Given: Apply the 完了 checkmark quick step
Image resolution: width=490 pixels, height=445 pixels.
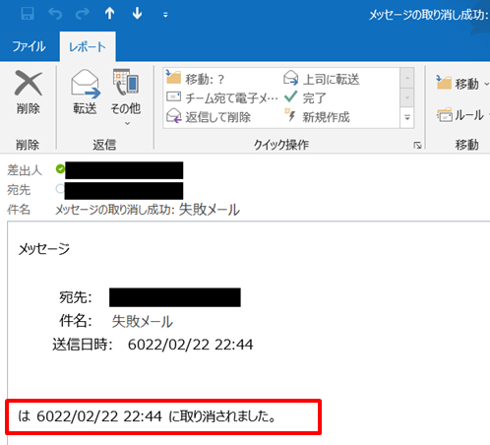Looking at the screenshot, I should click(305, 97).
